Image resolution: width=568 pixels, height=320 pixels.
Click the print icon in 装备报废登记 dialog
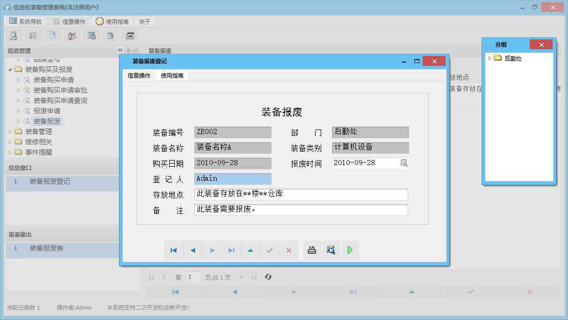[x=311, y=250]
